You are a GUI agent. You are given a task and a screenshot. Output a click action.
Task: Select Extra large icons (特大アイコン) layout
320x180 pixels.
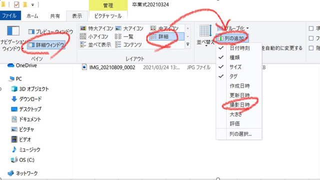click(x=96, y=28)
